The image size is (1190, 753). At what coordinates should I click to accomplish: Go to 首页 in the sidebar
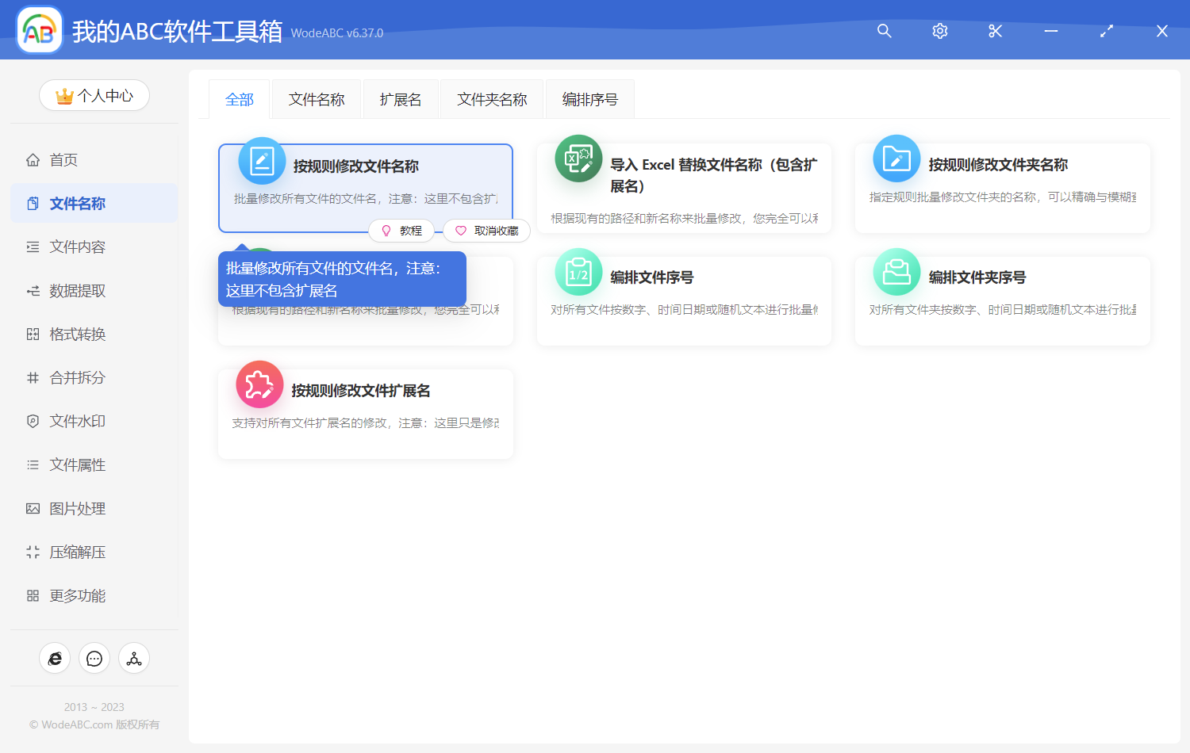[x=63, y=160]
